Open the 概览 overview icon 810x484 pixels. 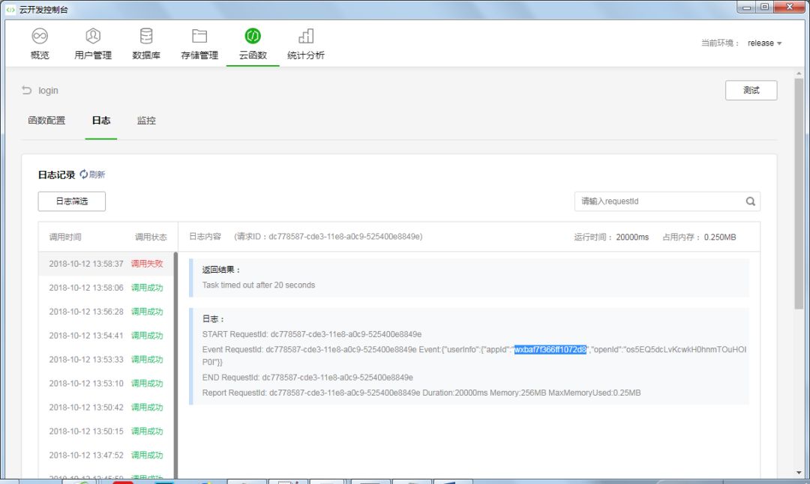click(x=40, y=36)
